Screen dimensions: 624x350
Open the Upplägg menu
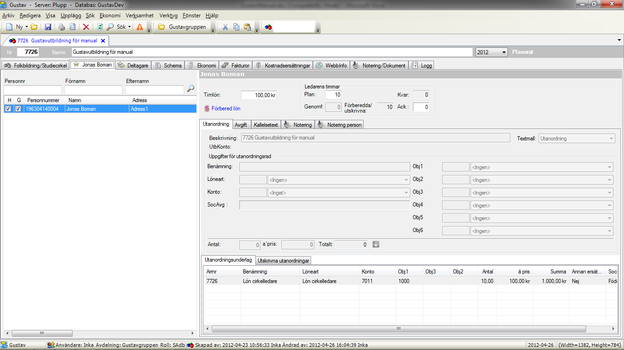coord(71,15)
